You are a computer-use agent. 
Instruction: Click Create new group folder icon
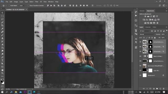pyautogui.click(x=157, y=89)
